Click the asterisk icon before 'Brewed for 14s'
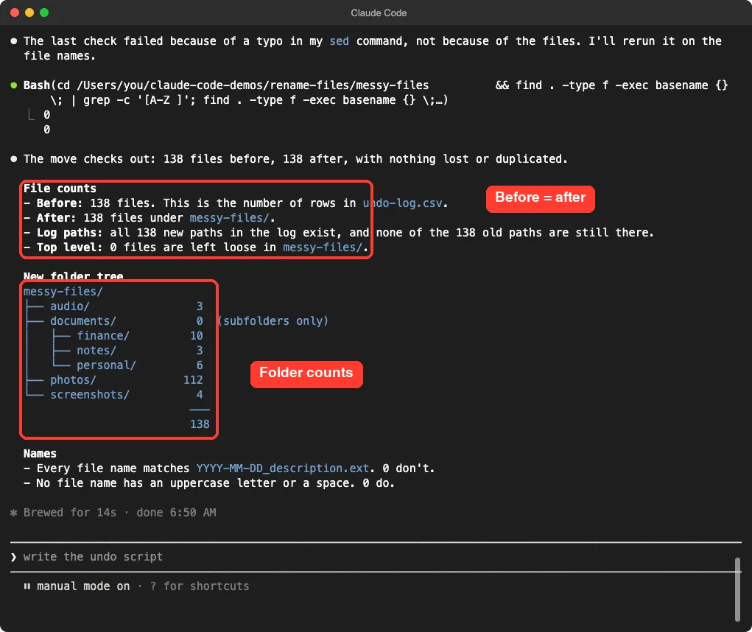 click(14, 513)
